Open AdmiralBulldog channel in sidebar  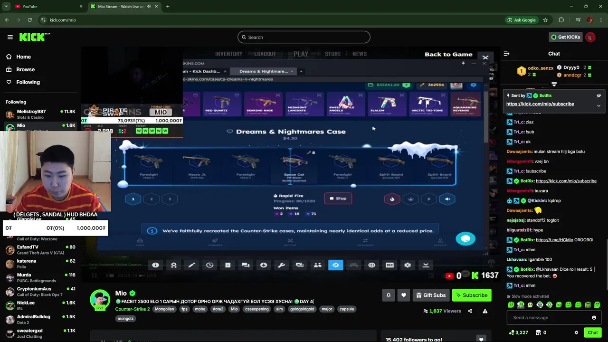click(40, 319)
